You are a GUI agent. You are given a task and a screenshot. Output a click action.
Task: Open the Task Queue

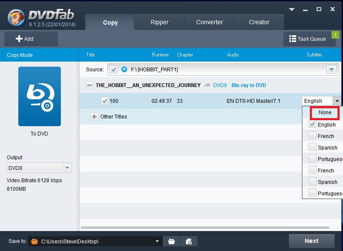point(309,39)
